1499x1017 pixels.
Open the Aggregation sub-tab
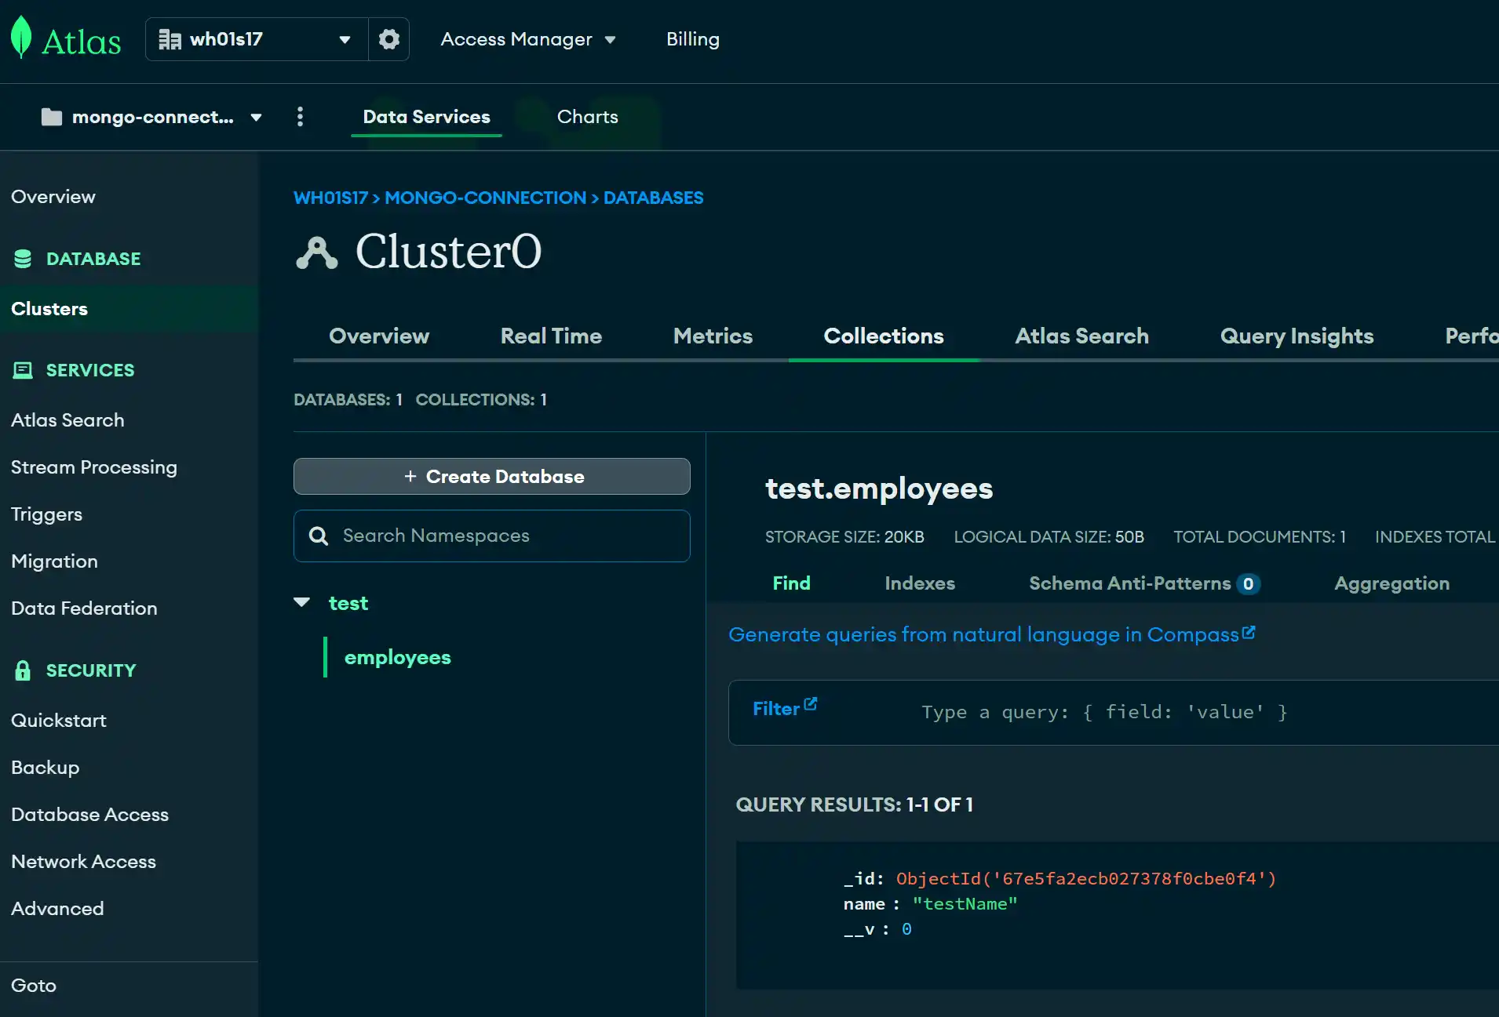[1391, 583]
